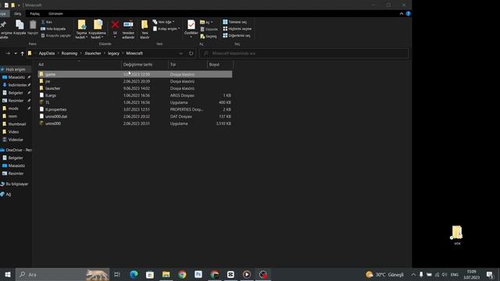The height and width of the screenshot is (281, 500).
Task: Click the blue help question mark icon
Action: [x=408, y=14]
